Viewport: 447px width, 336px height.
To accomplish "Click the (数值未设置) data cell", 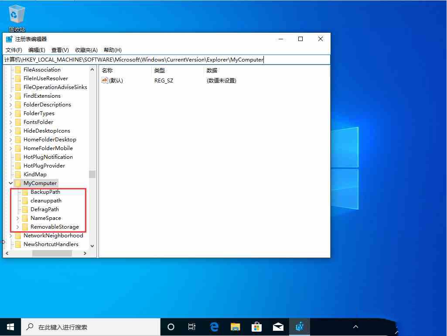I will (221, 81).
